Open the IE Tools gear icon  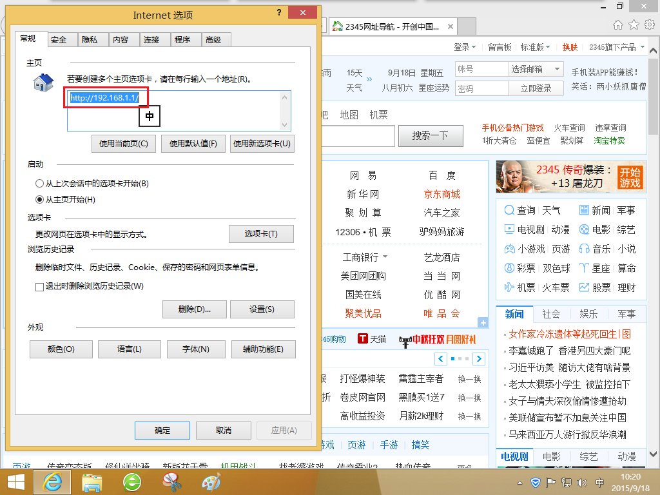click(x=649, y=24)
